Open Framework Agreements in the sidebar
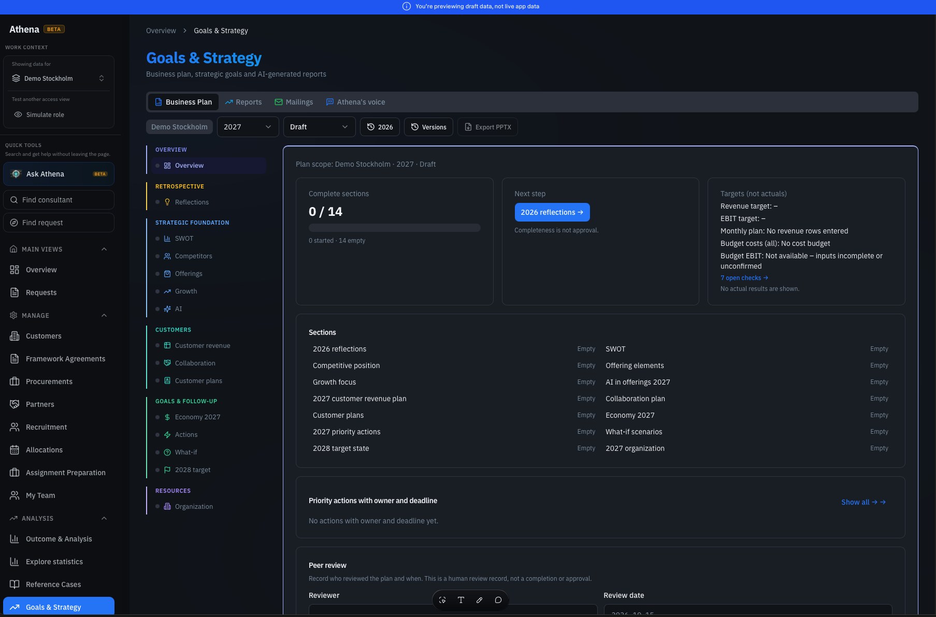The image size is (936, 617). click(x=58, y=359)
